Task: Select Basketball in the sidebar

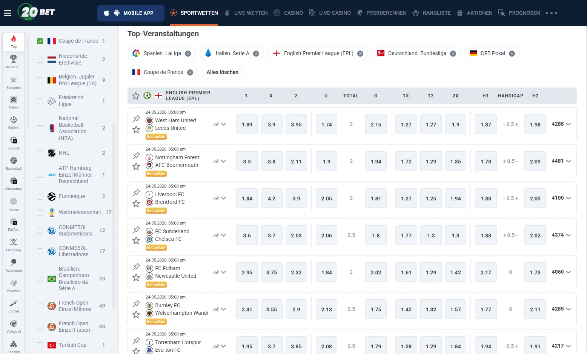Action: coord(14,163)
